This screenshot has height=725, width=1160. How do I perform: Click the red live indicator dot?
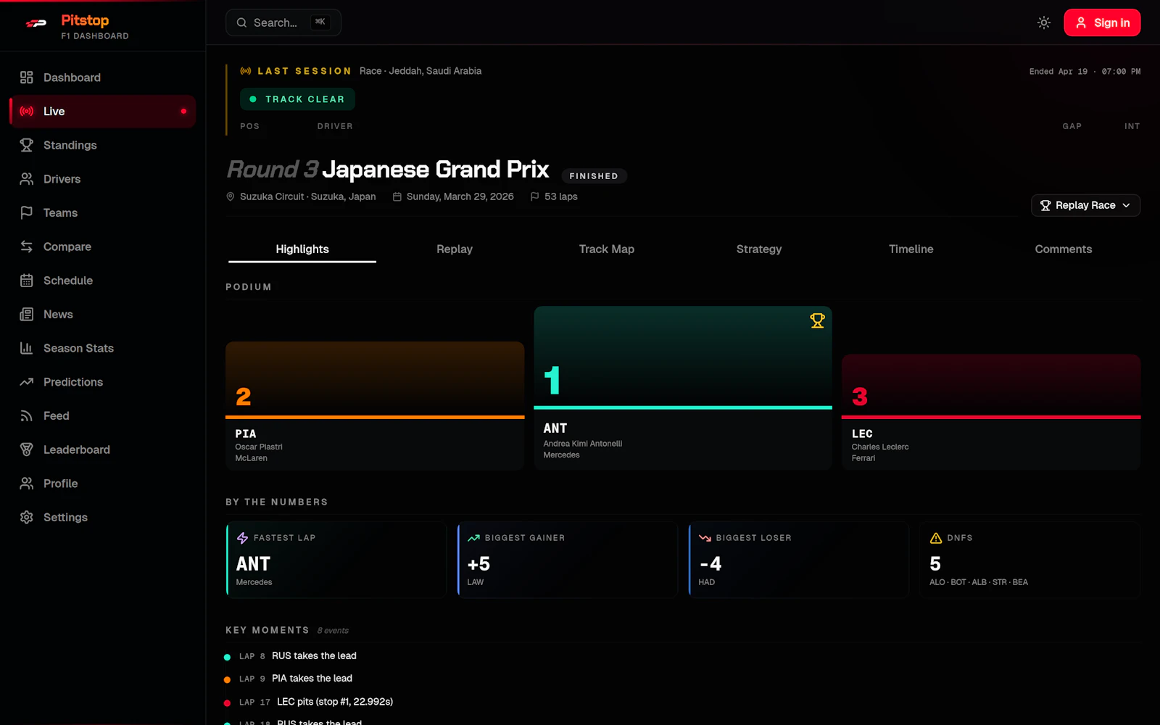[x=183, y=111]
